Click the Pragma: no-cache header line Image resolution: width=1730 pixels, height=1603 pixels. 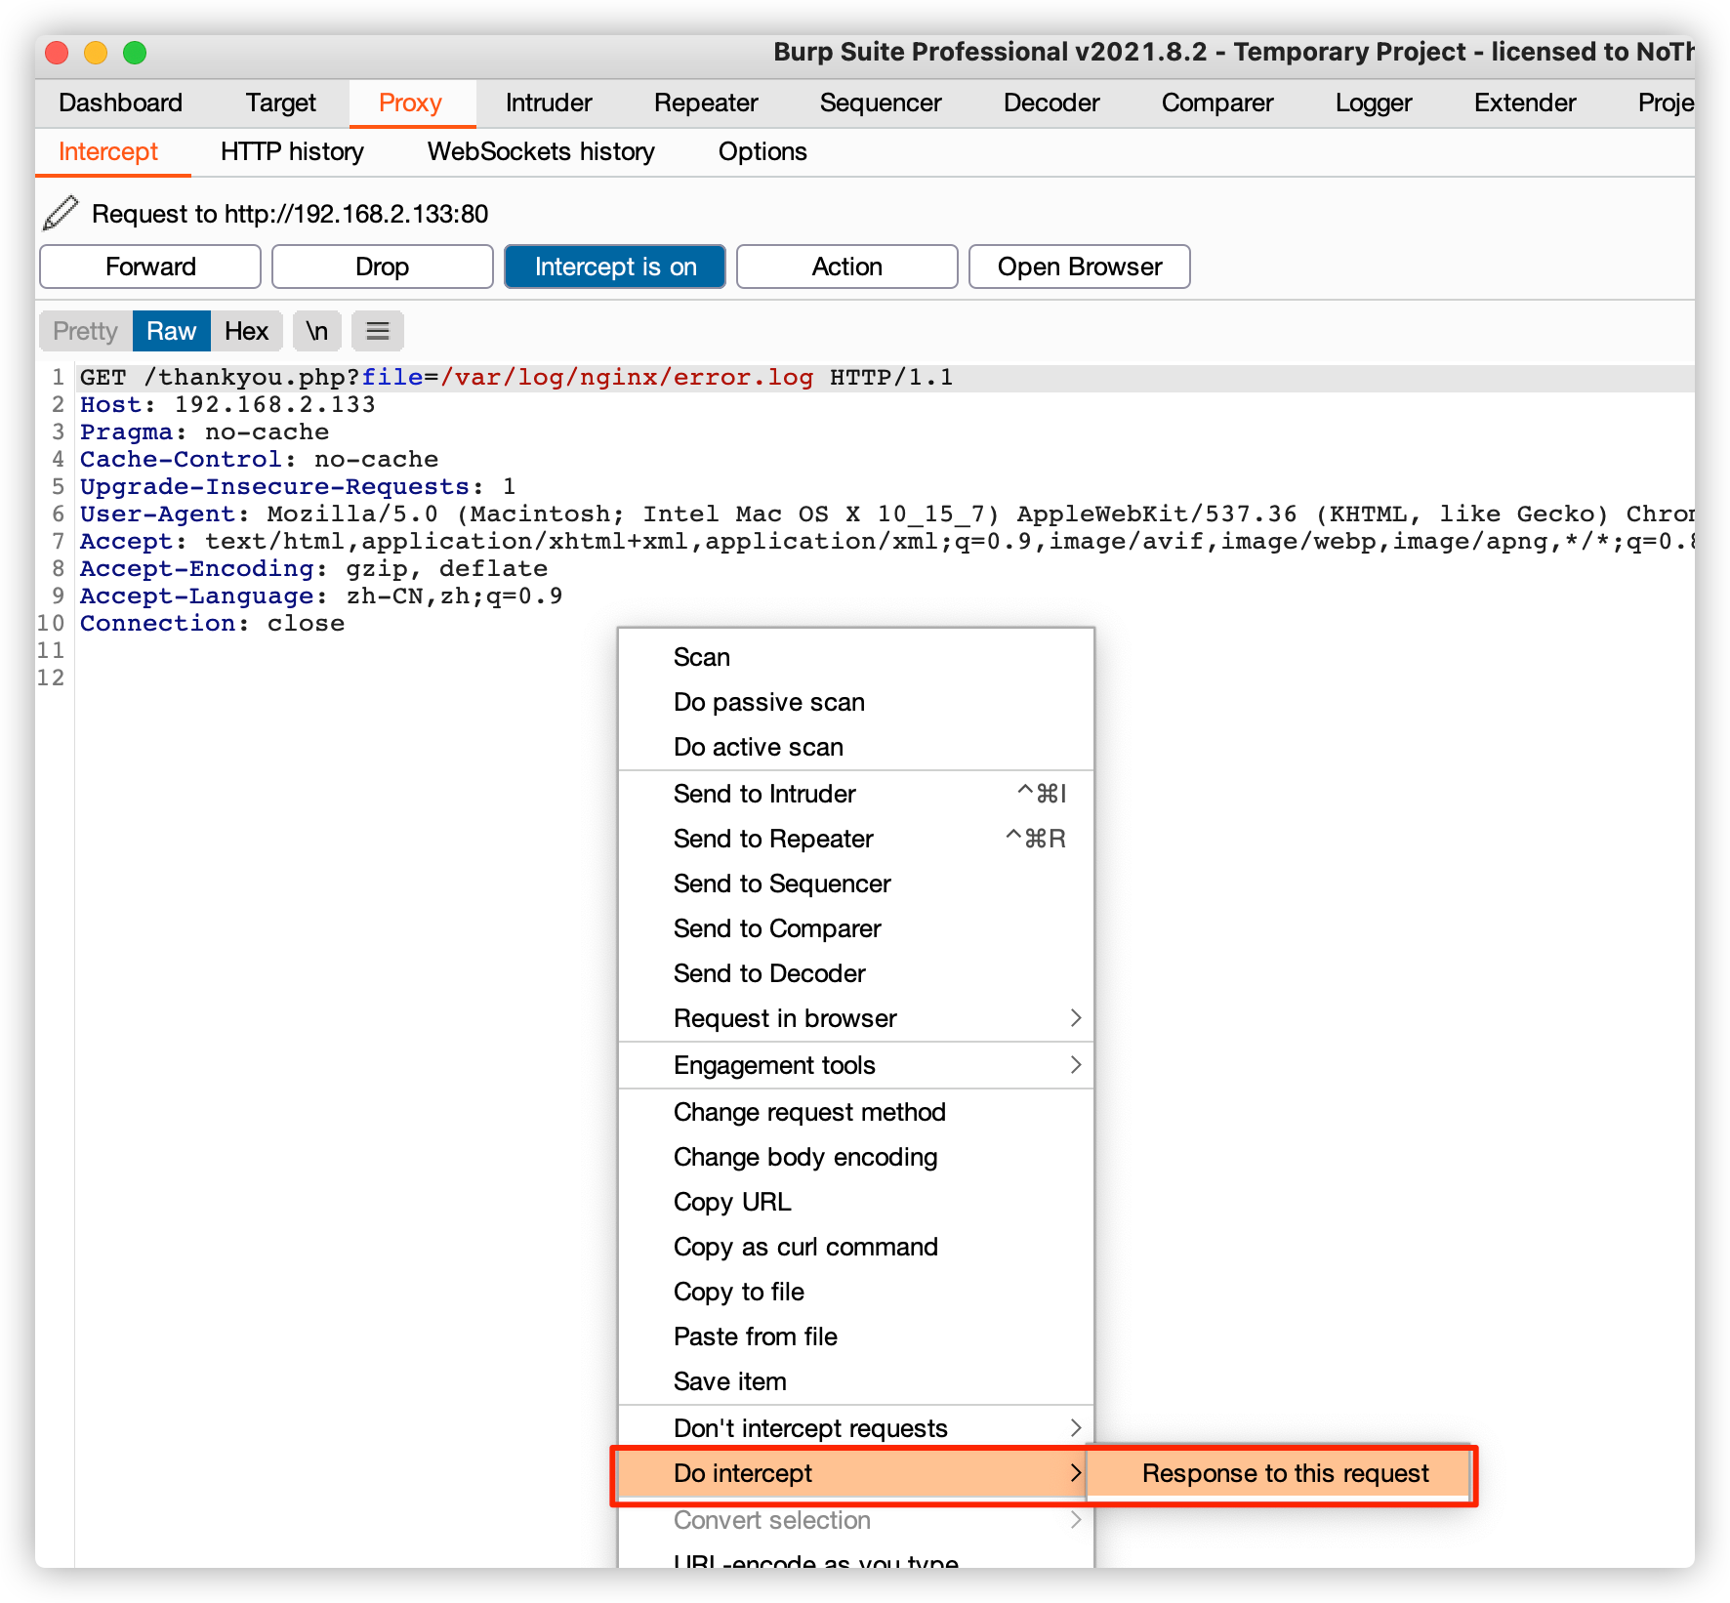204,432
